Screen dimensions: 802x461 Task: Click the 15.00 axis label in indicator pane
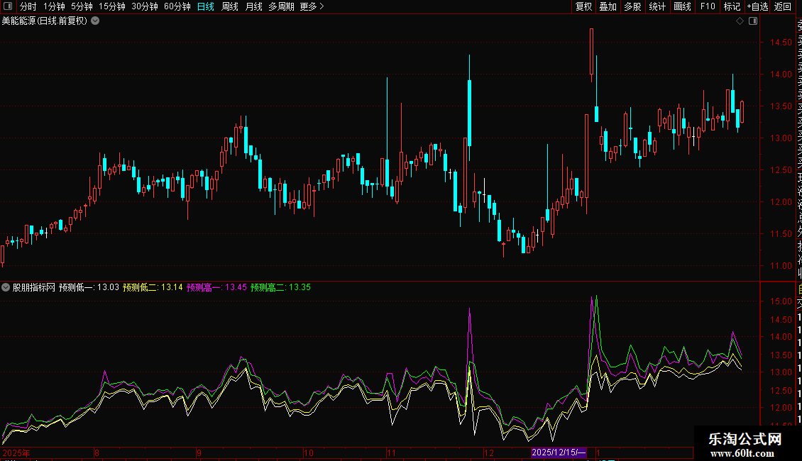pyautogui.click(x=781, y=301)
